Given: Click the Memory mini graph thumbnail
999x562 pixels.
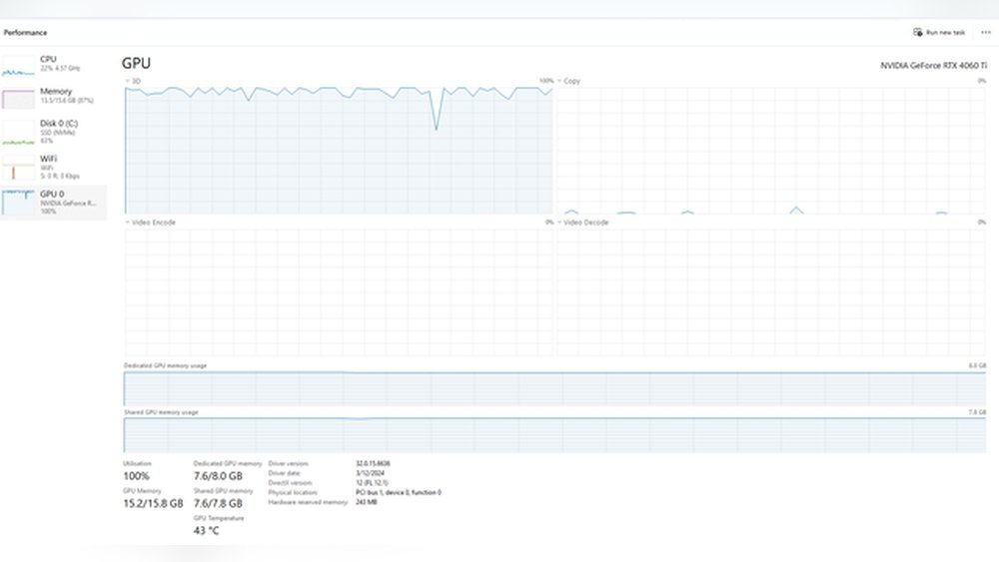Looking at the screenshot, I should 18,99.
